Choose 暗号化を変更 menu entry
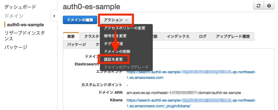 click(x=116, y=36)
